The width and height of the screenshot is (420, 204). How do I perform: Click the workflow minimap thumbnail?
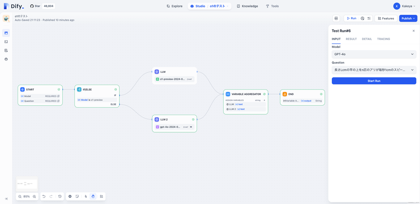27,184
